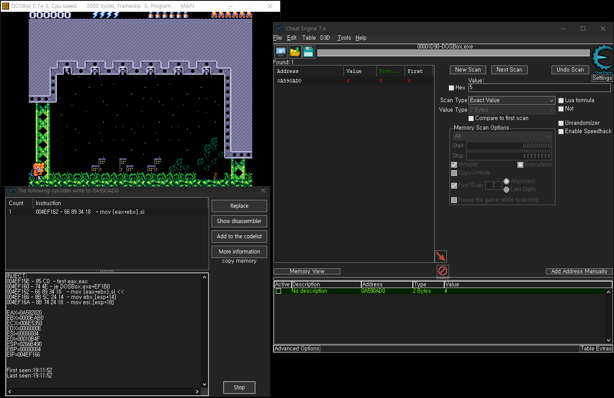This screenshot has height=398, width=614.
Task: Click Show disassembler button
Action: [x=239, y=221]
